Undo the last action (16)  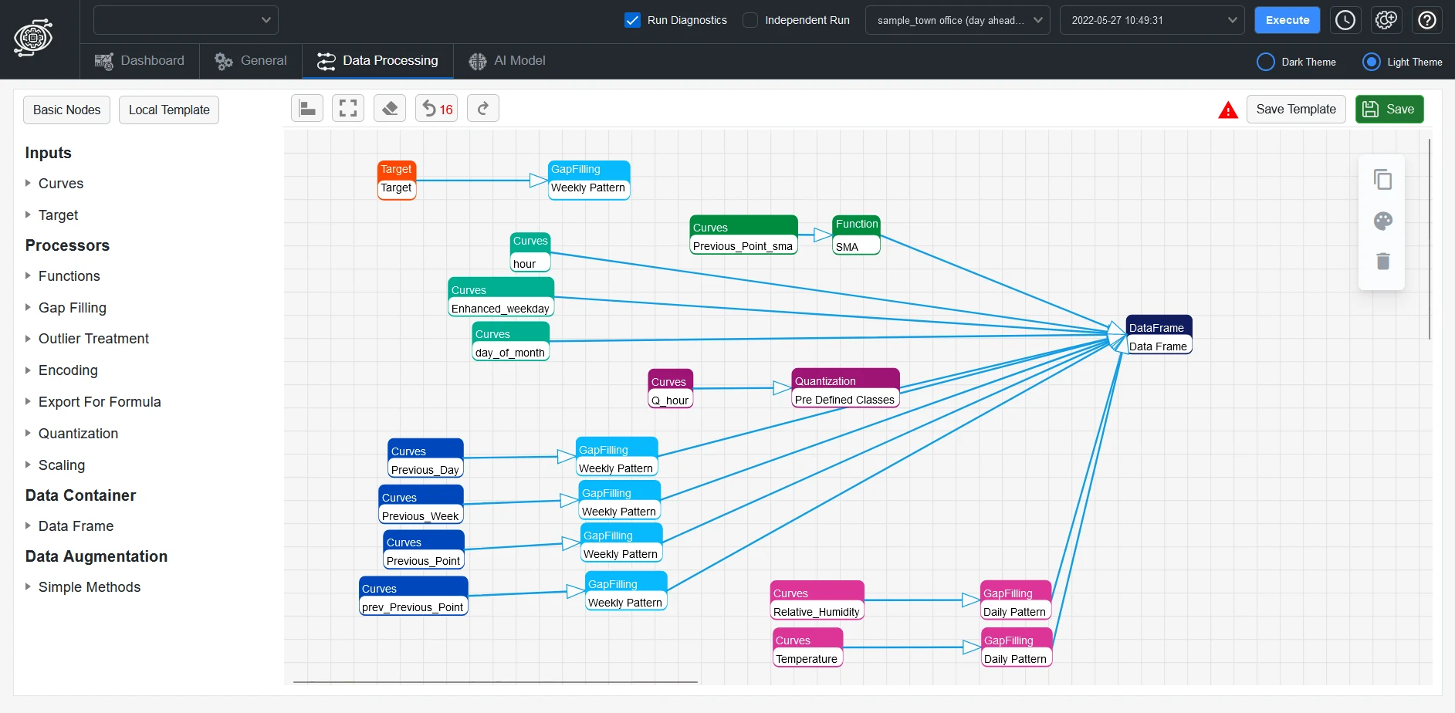[x=437, y=109]
